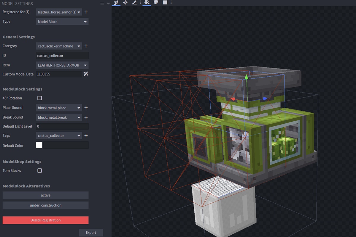
Task: Open the Default Color swatch picker
Action: point(39,145)
